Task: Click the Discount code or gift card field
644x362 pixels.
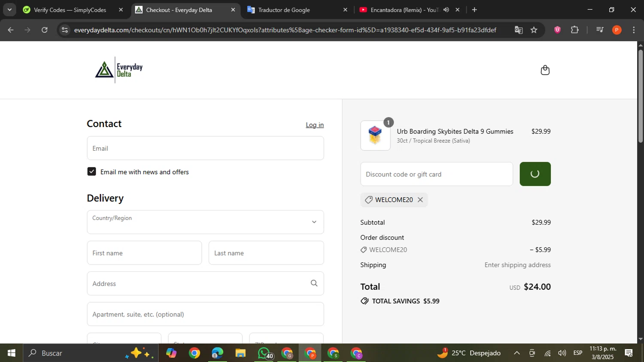Action: pyautogui.click(x=437, y=174)
